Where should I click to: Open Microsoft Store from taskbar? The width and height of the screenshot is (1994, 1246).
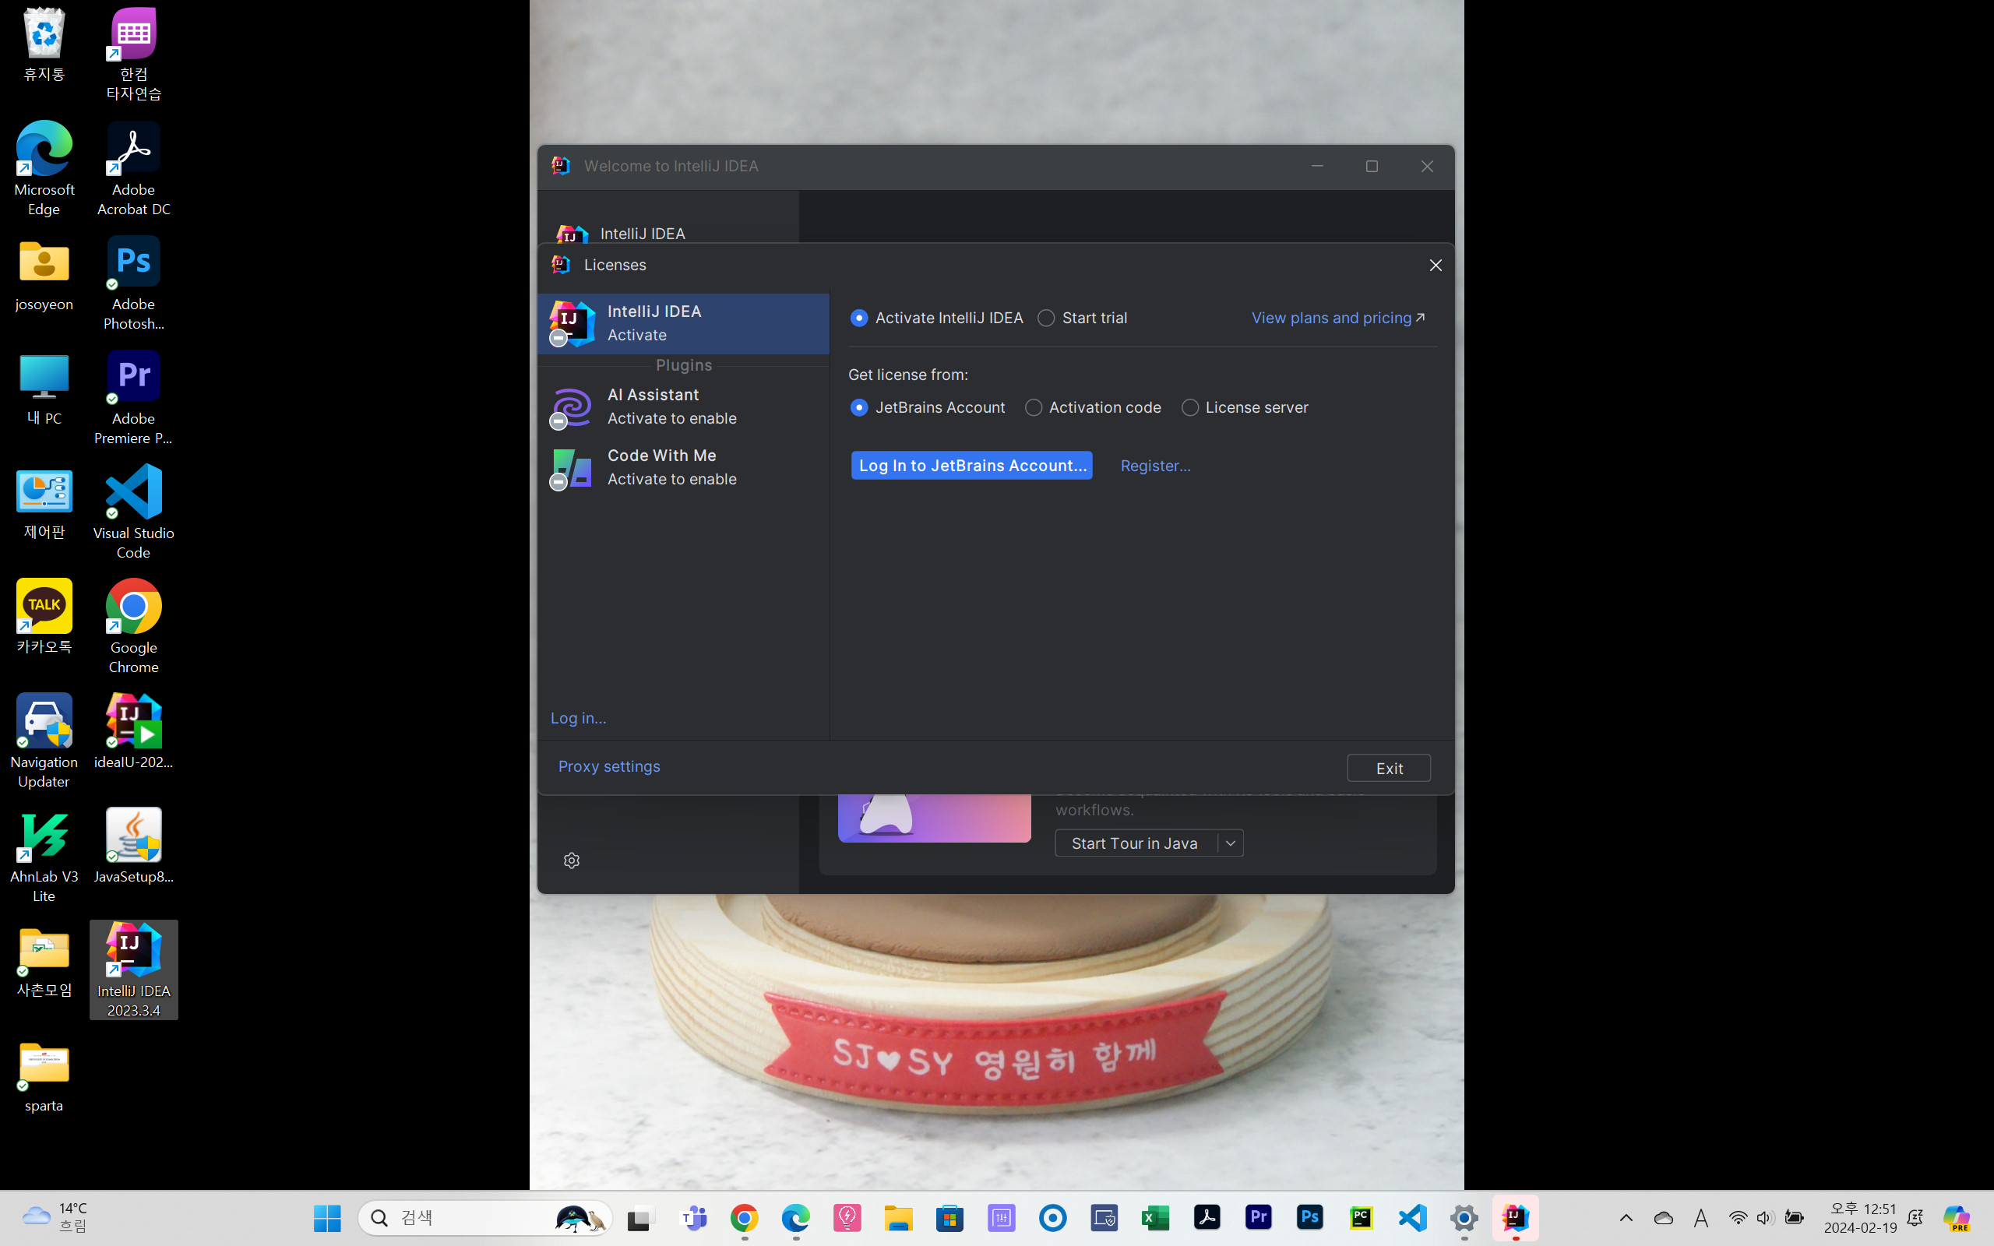click(949, 1218)
